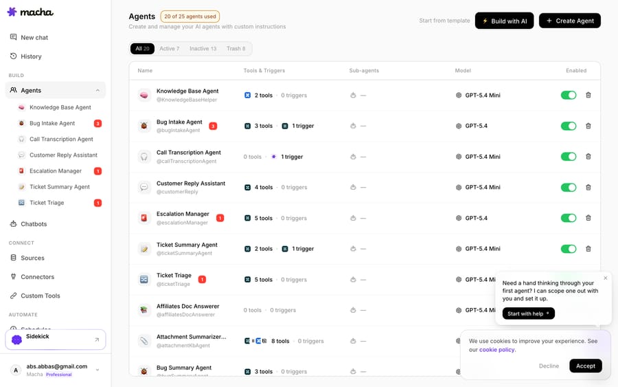Click Customer Reply Assistant chat avatar in table
This screenshot has width=618, height=387.
(x=144, y=188)
